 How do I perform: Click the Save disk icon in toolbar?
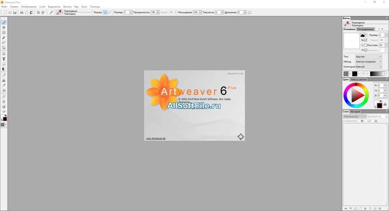15,12
